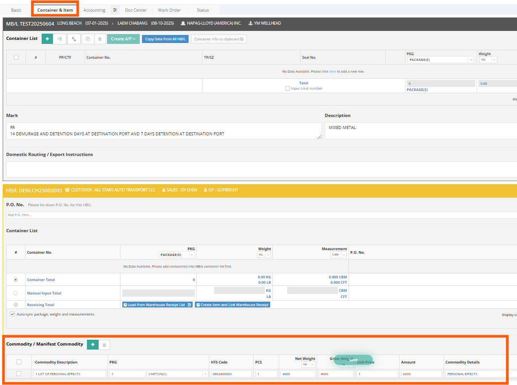This screenshot has height=385, width=517.
Task: Add a new commodity row with the plus icon
Action: coord(93,344)
